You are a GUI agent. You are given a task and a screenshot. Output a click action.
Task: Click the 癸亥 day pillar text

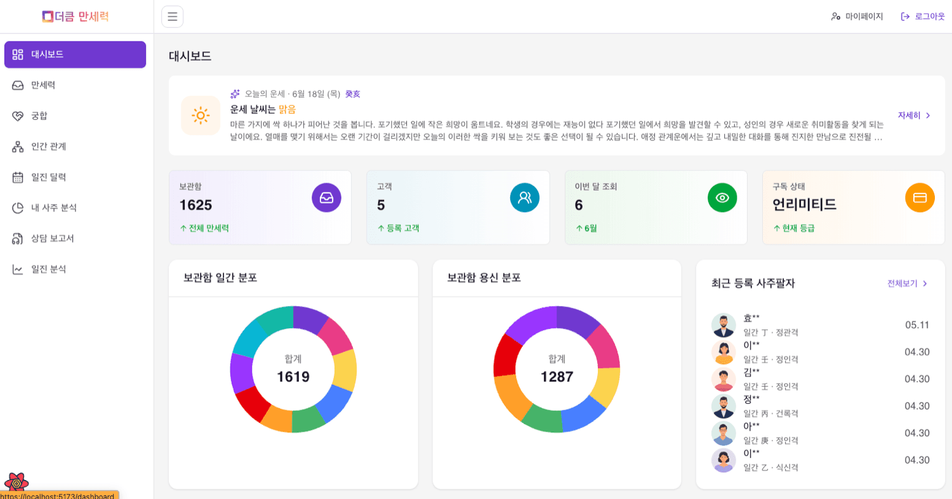point(353,94)
